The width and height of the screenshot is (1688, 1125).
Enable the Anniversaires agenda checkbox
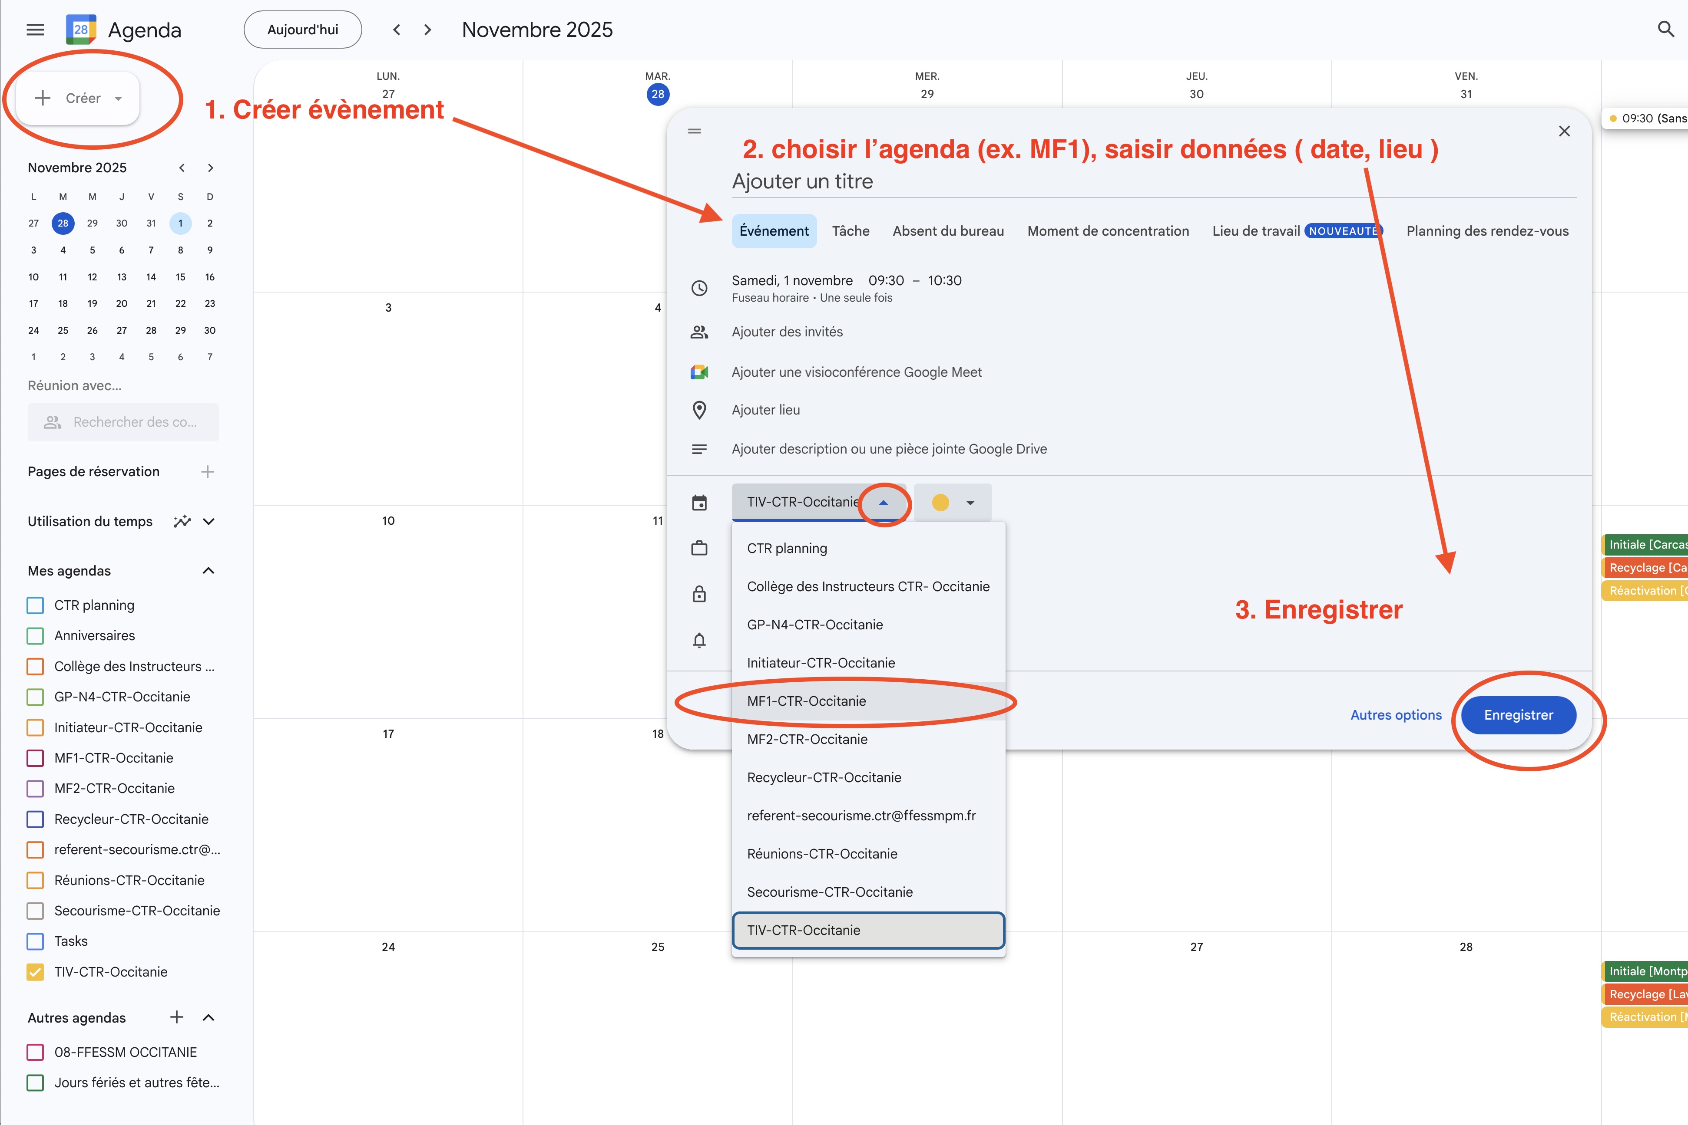point(35,636)
